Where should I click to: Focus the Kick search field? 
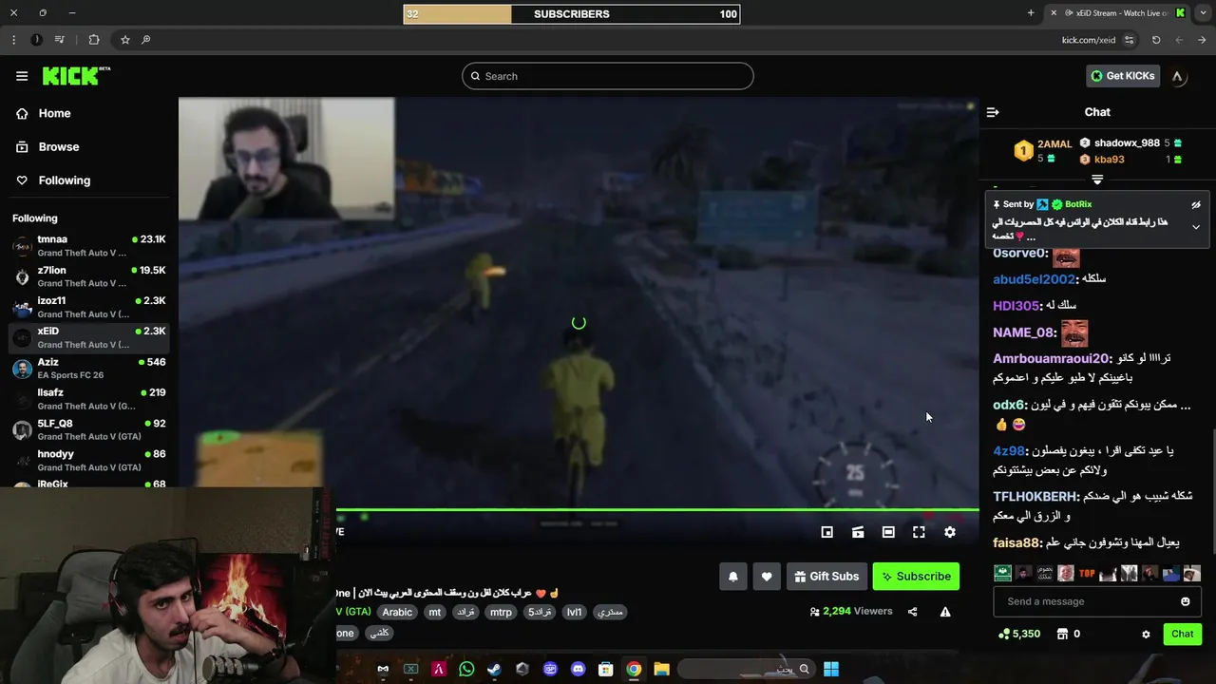[x=608, y=76]
